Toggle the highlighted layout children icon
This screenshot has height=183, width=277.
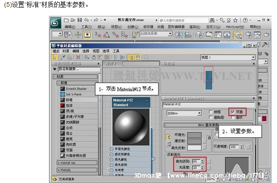[x=131, y=57]
